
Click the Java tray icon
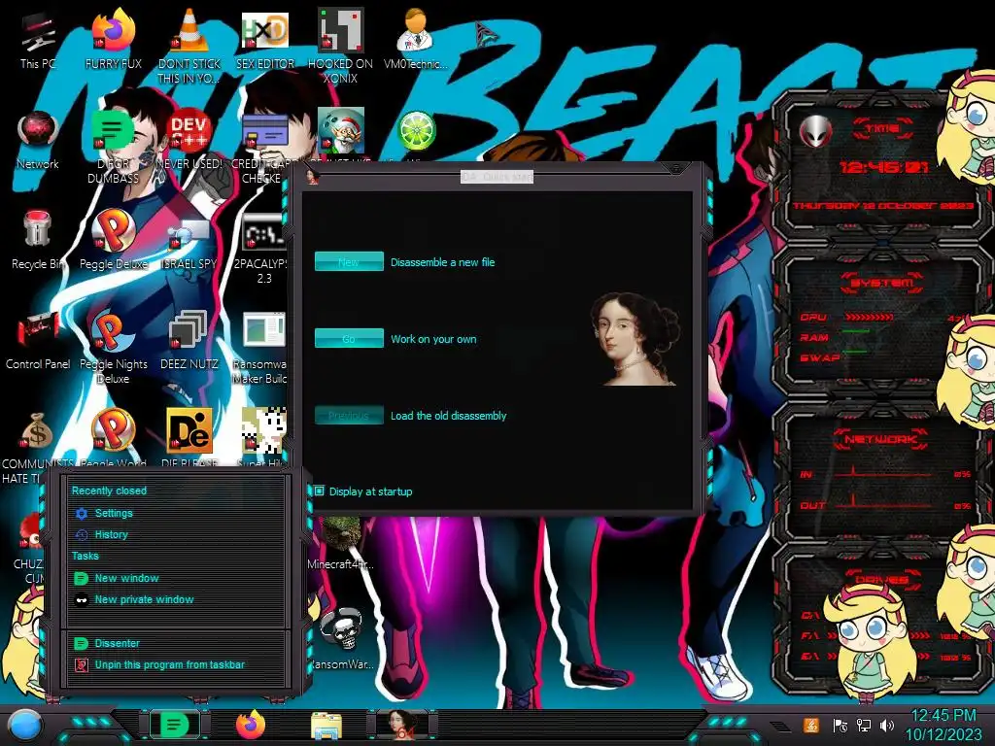coord(810,726)
